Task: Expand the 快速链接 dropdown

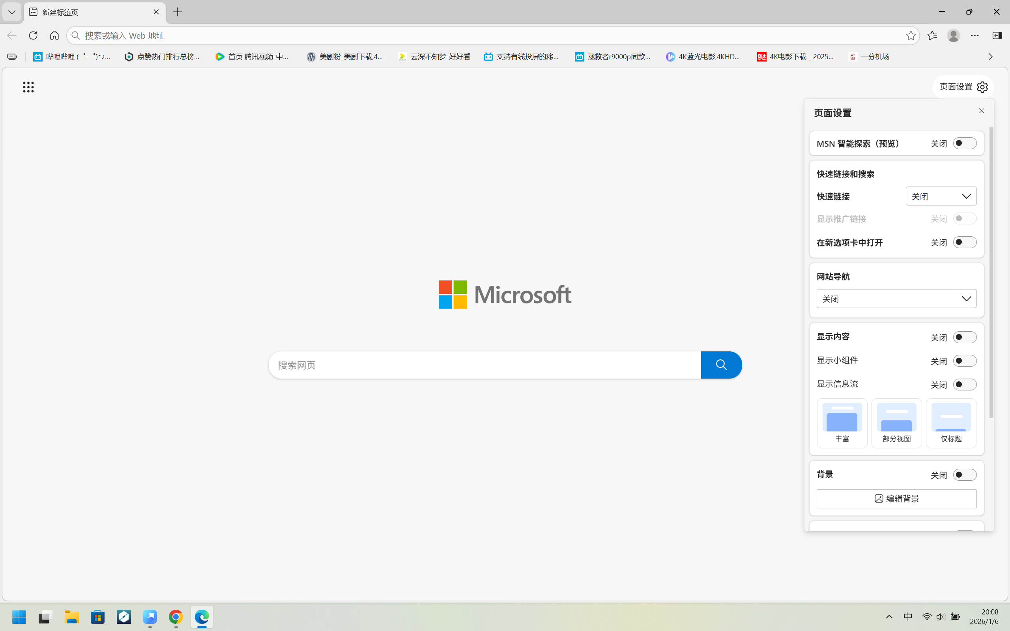Action: (941, 196)
